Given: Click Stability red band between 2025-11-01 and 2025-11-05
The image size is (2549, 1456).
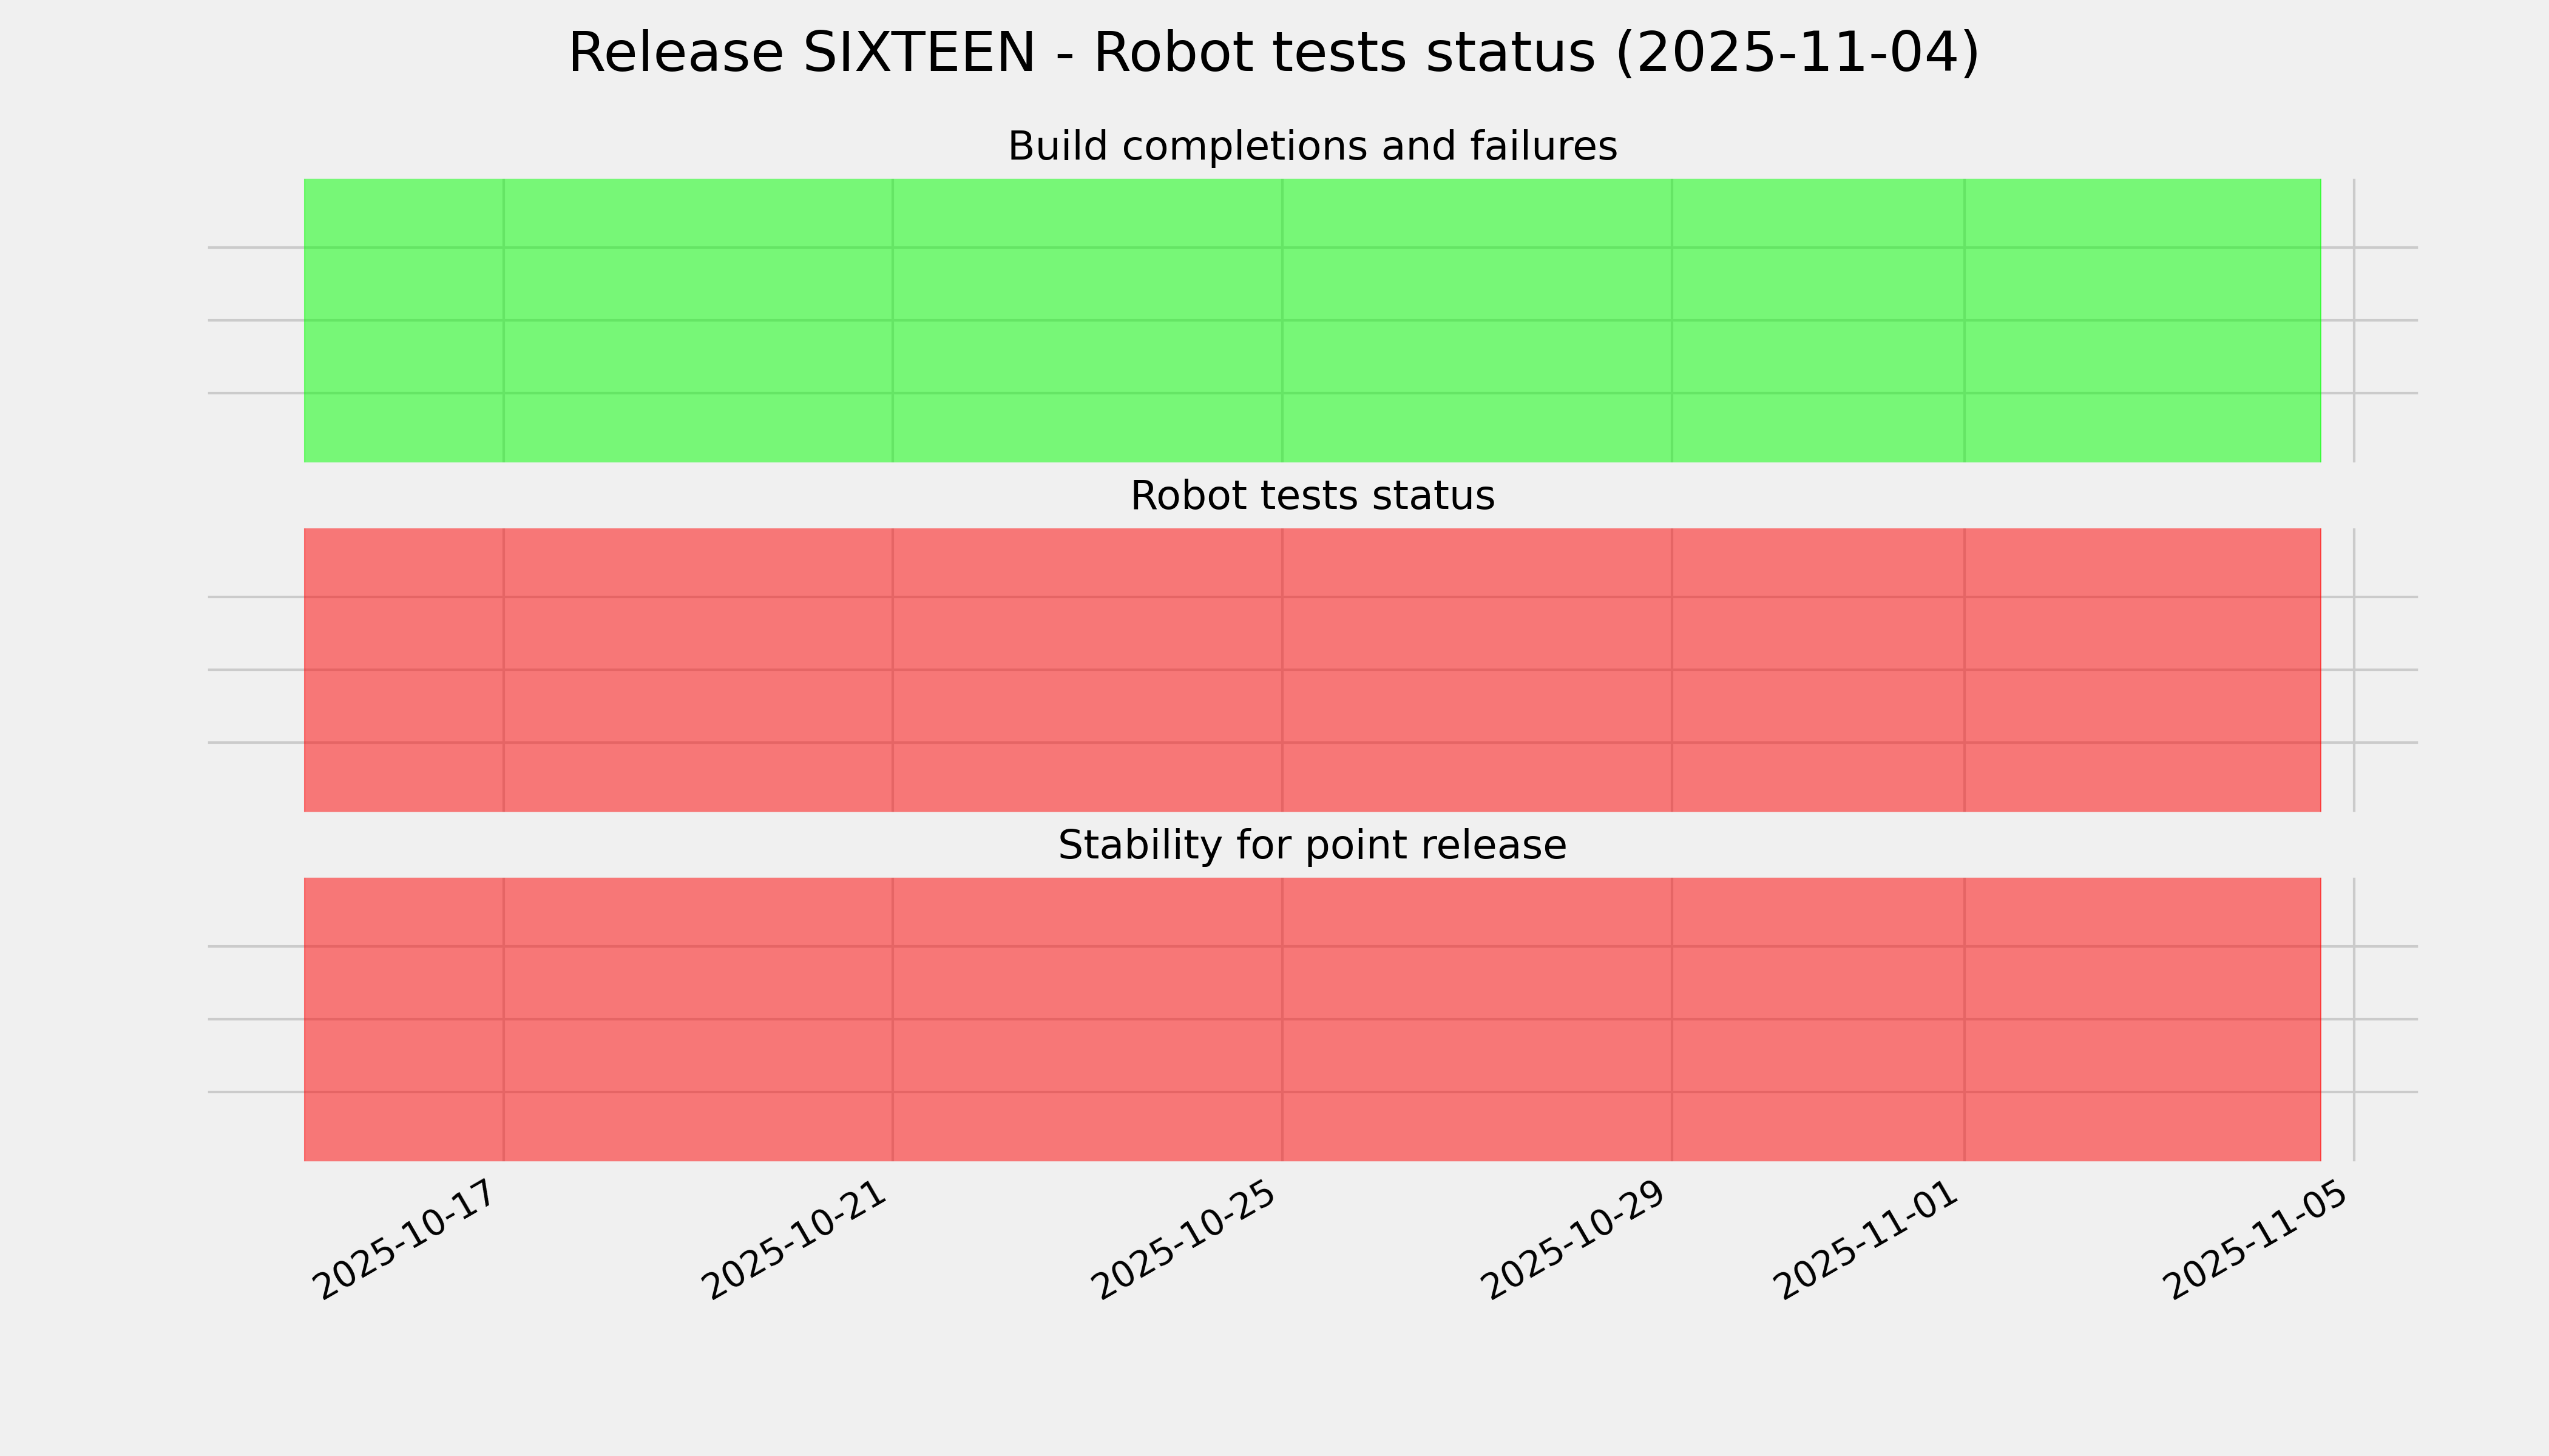Looking at the screenshot, I should pyautogui.click(x=2141, y=1019).
